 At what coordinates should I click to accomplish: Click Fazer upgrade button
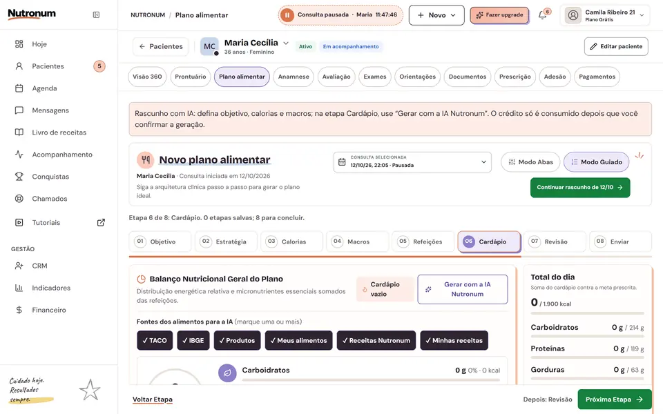click(499, 15)
